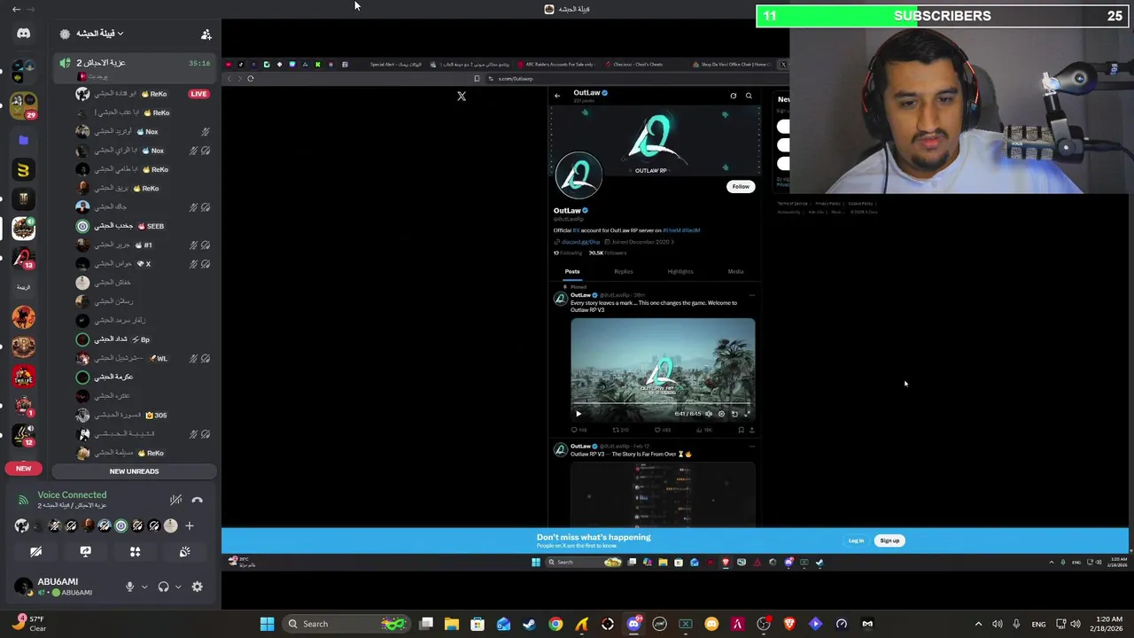Open File Explorer from taskbar
The width and height of the screenshot is (1134, 638).
pyautogui.click(x=451, y=624)
